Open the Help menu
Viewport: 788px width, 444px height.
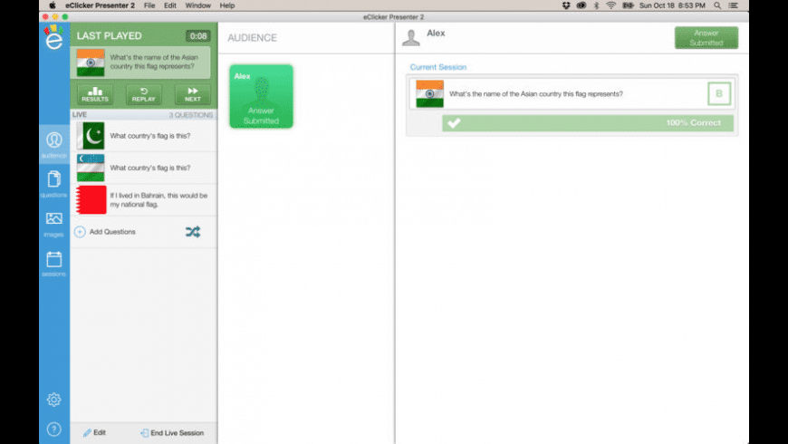click(x=227, y=5)
